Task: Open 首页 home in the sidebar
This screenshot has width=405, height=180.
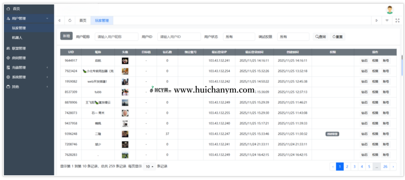Action: [16, 8]
